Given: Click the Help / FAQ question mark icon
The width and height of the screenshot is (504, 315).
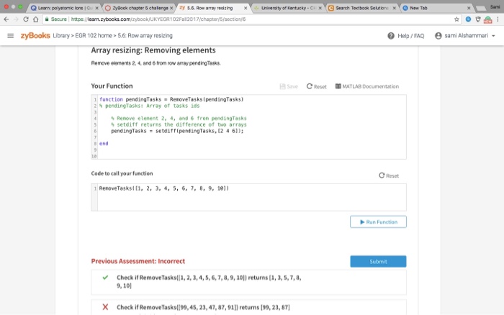Looking at the screenshot, I should tap(391, 36).
